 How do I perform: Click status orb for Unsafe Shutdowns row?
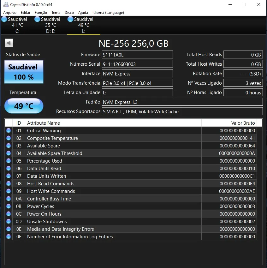coord(9,221)
